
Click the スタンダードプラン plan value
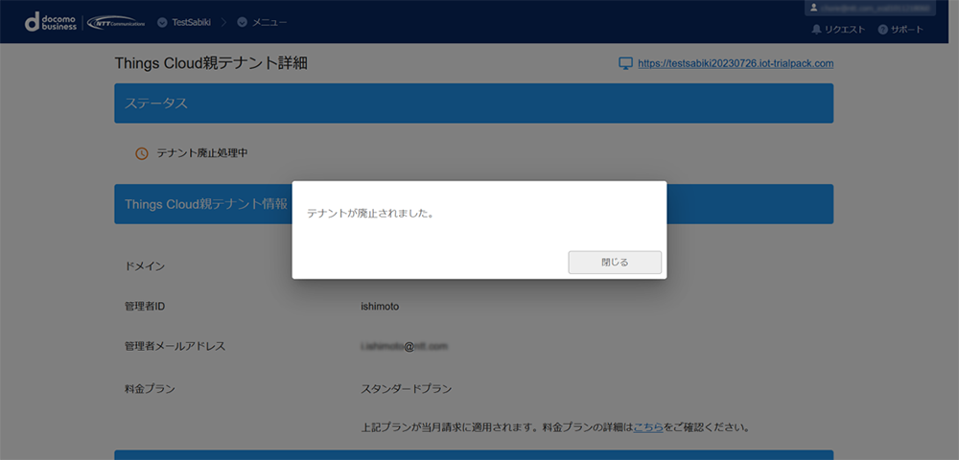pyautogui.click(x=407, y=388)
